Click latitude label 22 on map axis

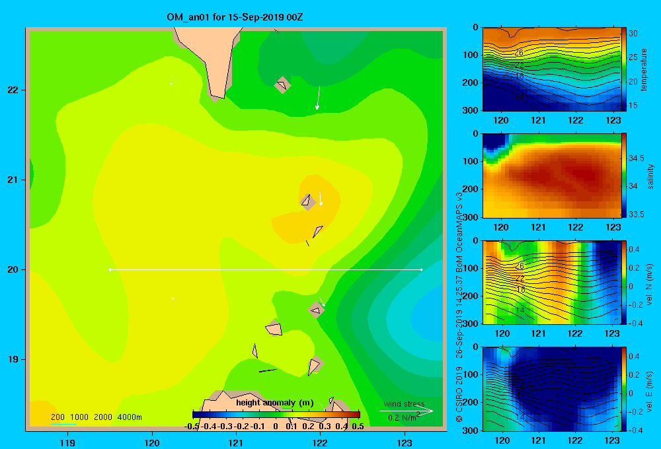[x=13, y=90]
